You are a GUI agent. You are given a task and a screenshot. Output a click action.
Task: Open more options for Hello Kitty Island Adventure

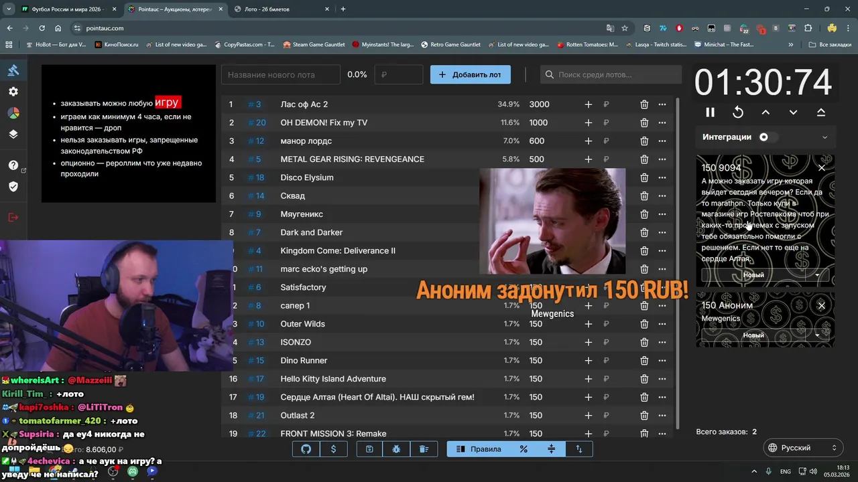coord(662,379)
